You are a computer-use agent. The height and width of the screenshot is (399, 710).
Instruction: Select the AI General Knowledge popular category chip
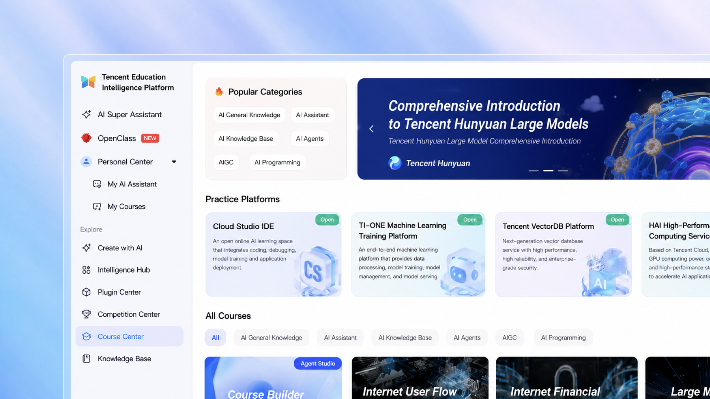click(x=249, y=115)
